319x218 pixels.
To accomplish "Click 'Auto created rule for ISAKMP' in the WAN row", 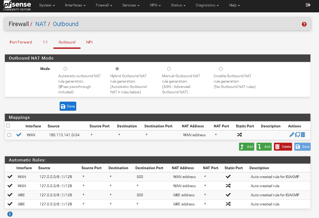I will pos(275,177).
